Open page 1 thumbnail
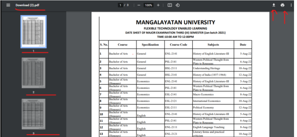The image size is (297, 137). pos(33,32)
